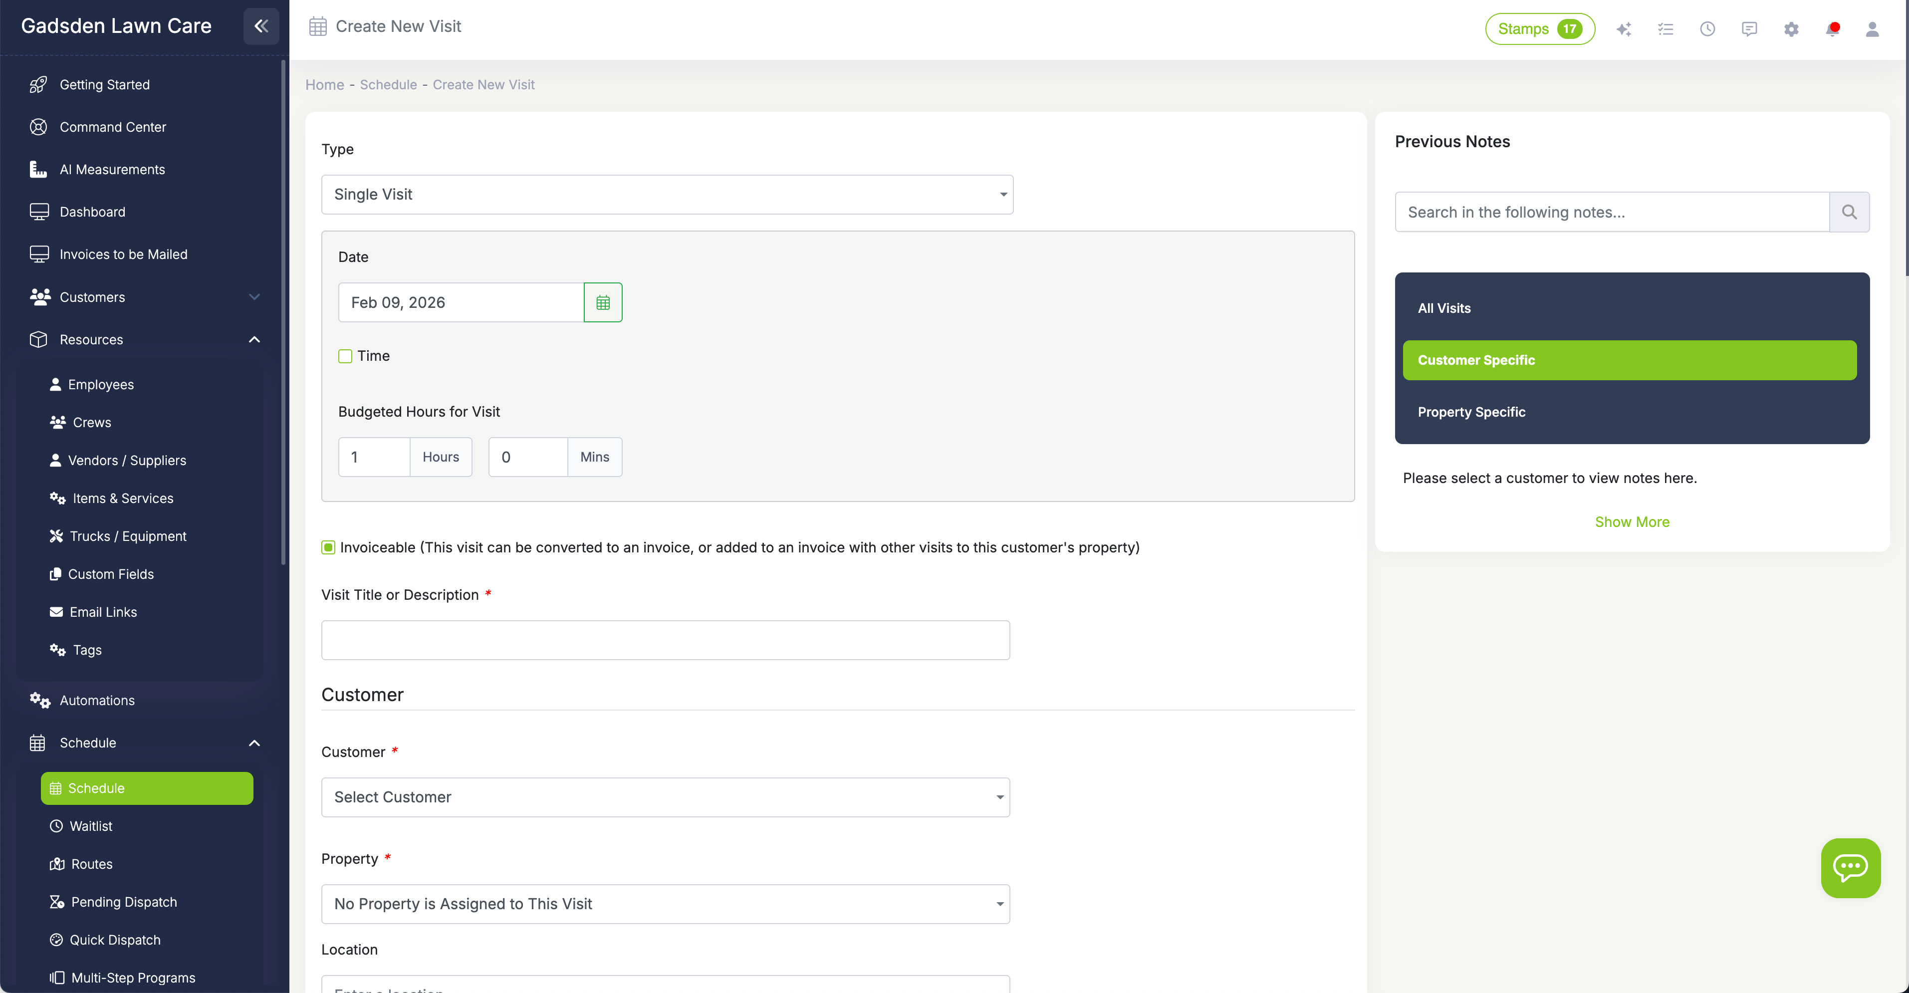Open the notifications bell with red badge
This screenshot has height=993, width=1909.
(x=1833, y=29)
